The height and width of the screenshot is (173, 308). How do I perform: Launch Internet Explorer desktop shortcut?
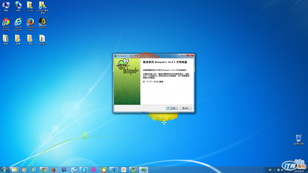(x=18, y=24)
